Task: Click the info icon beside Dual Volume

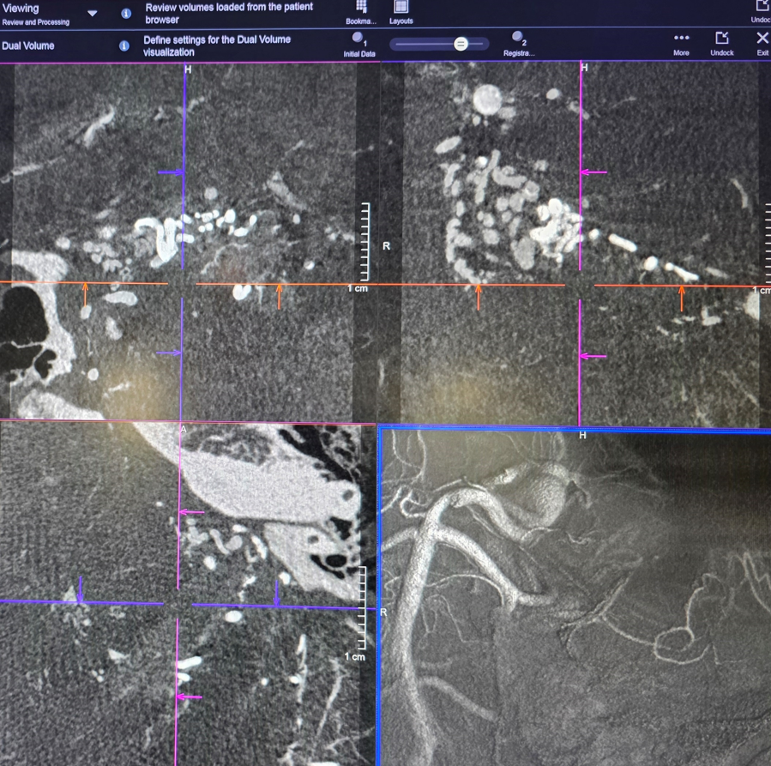Action: pyautogui.click(x=124, y=45)
